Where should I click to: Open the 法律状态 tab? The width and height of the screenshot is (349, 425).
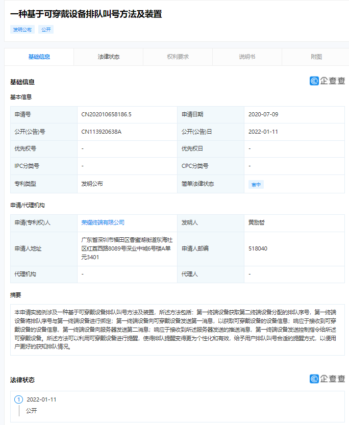tap(108, 57)
